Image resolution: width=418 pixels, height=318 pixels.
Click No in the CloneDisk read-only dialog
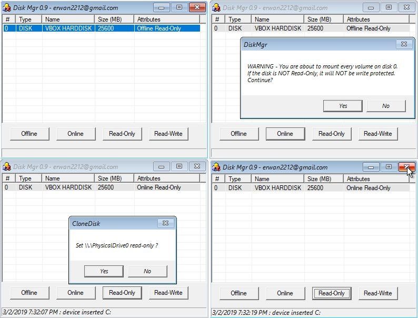(x=147, y=271)
